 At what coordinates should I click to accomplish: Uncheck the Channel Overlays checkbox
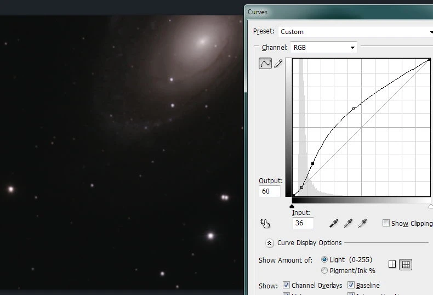click(x=286, y=286)
